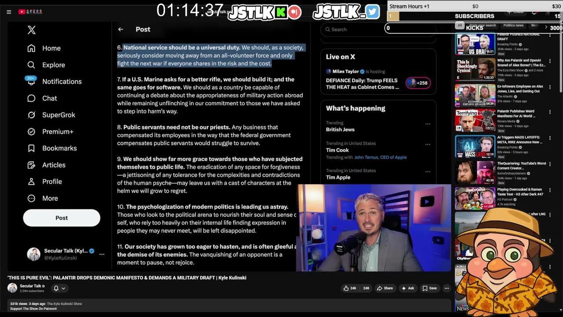Screen dimensions: 563x317
Task: Open menu for Palantir PUSHES NATIONAL DRAFT video
Action: (550, 35)
